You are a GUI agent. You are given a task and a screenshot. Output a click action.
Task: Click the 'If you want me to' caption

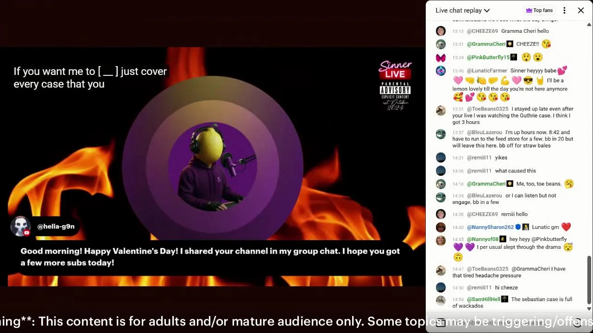tap(90, 78)
